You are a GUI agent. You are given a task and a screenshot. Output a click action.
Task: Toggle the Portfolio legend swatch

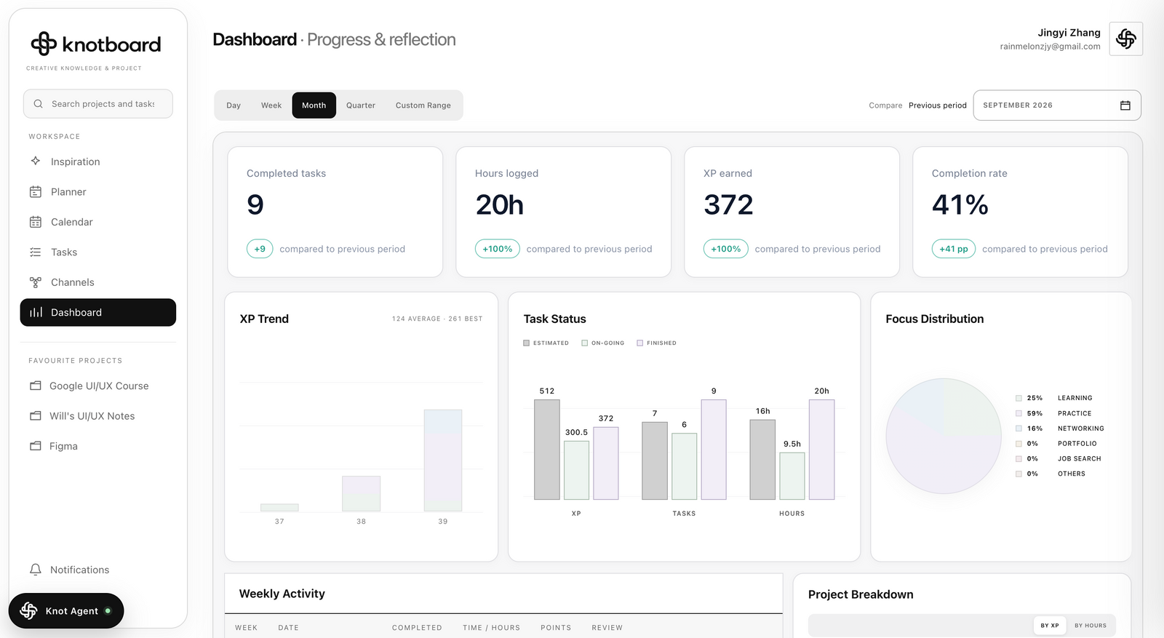(1018, 444)
